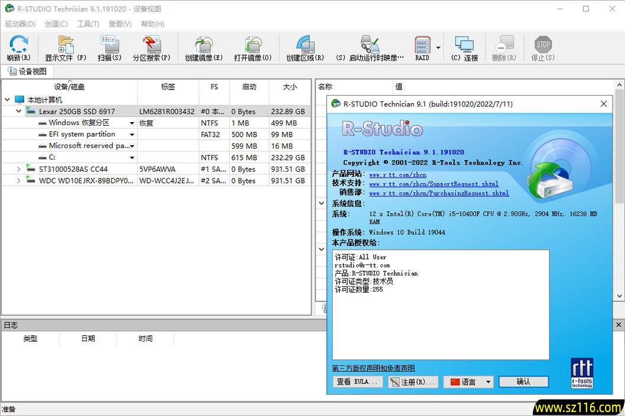Click the 创建区域 create region icon

coord(305,47)
